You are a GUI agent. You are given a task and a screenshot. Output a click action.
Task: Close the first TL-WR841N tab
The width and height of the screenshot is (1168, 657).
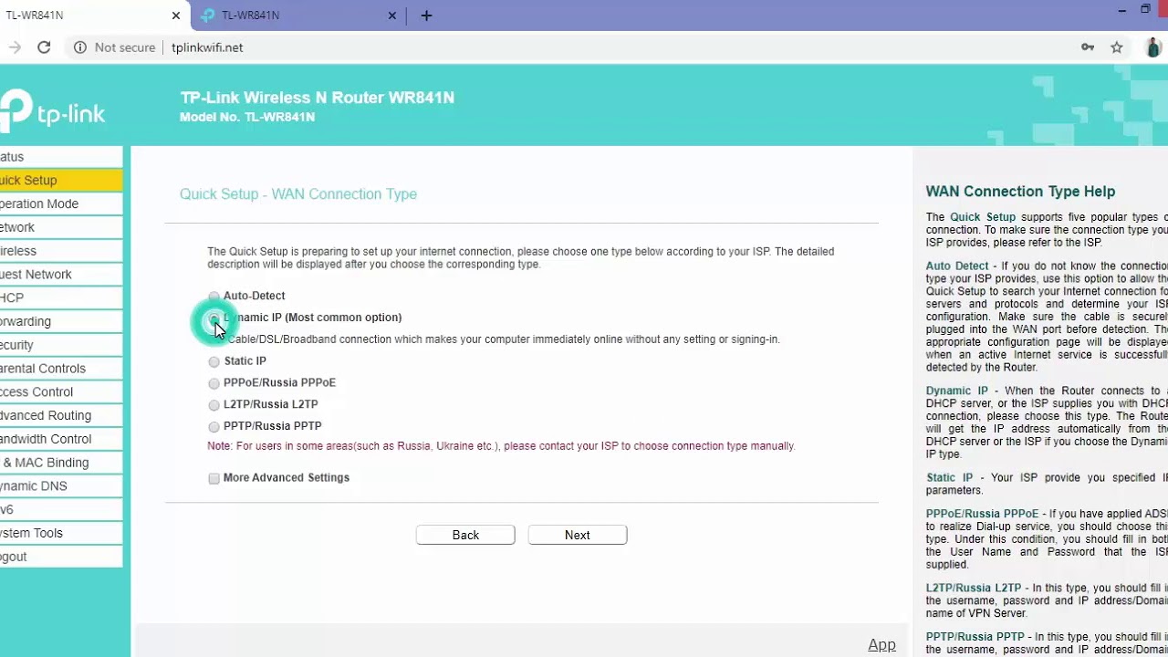176,16
